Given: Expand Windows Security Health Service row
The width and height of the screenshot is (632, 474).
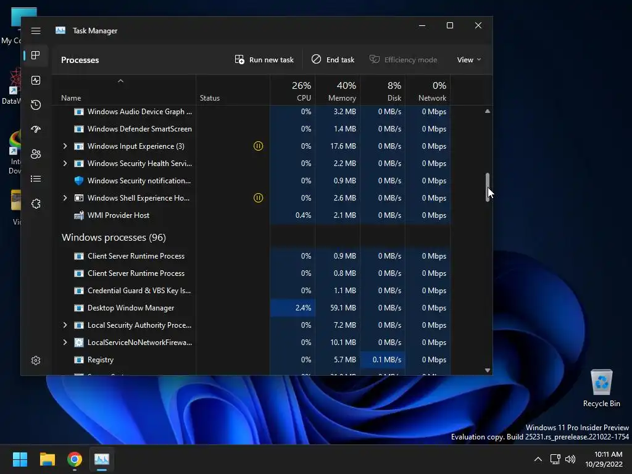Looking at the screenshot, I should click(x=65, y=163).
